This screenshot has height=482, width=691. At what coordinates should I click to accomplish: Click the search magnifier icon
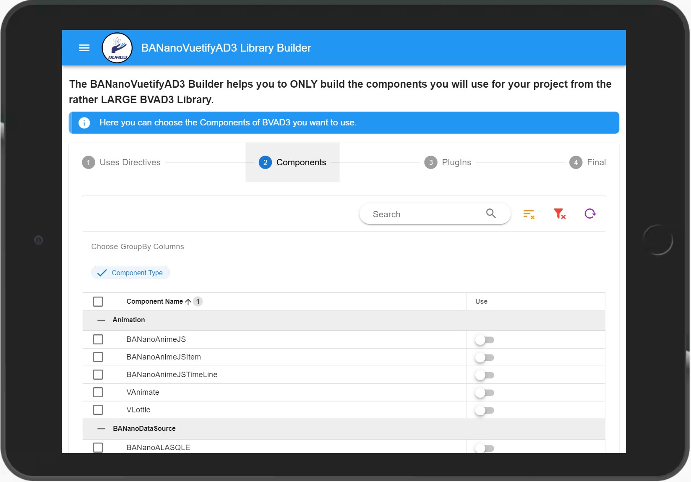[490, 214]
